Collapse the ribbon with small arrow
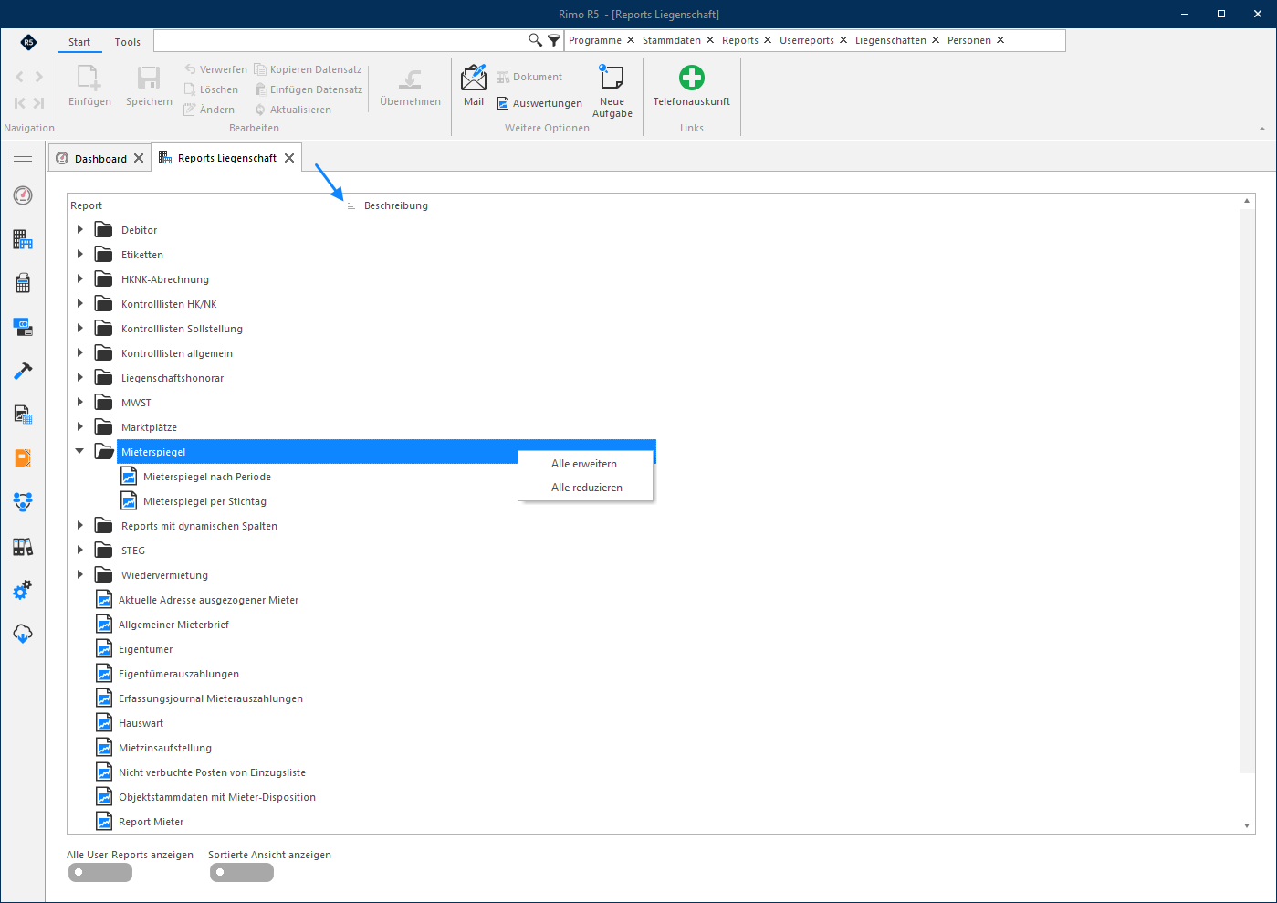Image resolution: width=1277 pixels, height=903 pixels. pos(1262,129)
